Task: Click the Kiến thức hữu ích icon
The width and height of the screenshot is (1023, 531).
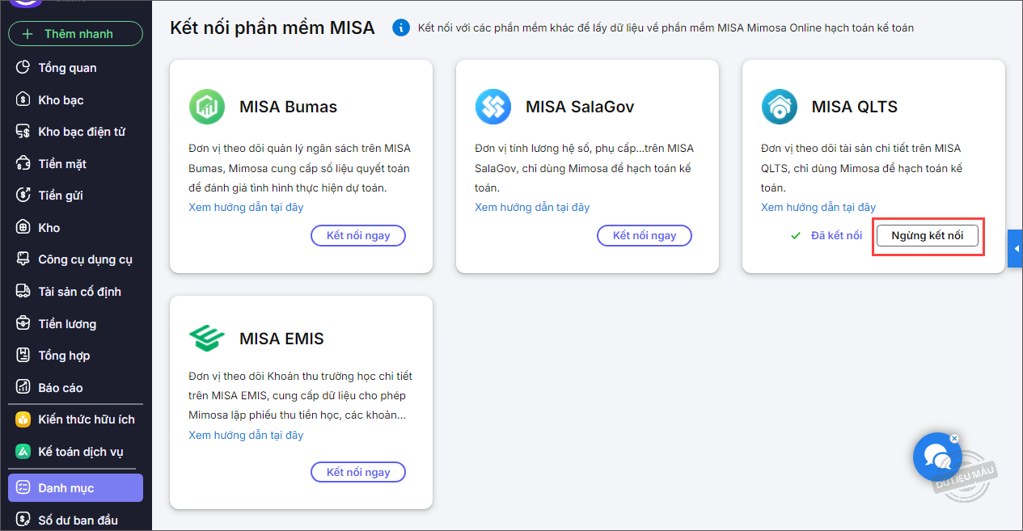Action: [23, 419]
